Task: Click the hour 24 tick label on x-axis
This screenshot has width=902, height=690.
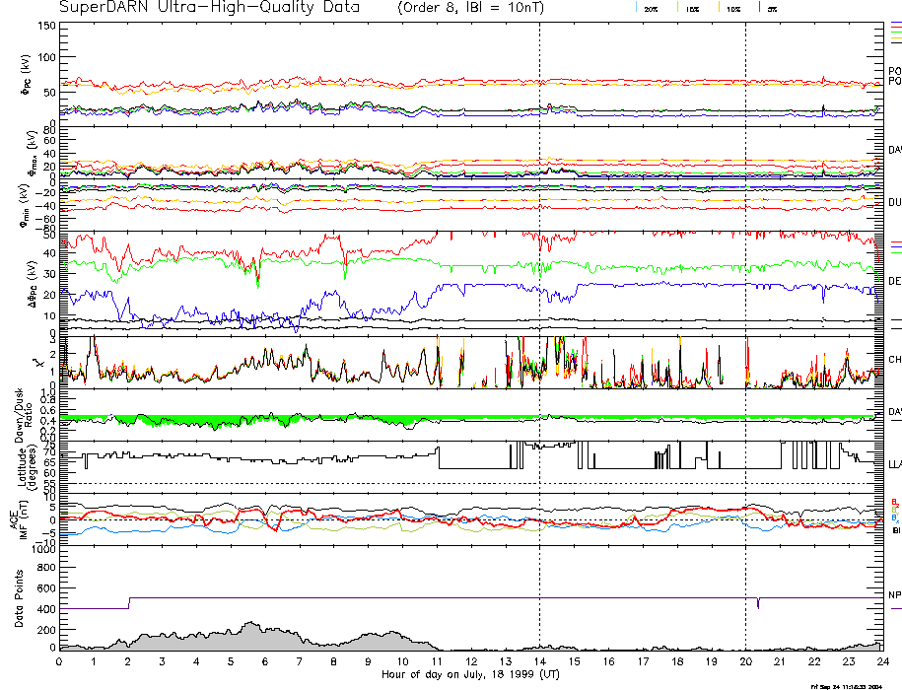Action: pos(881,661)
